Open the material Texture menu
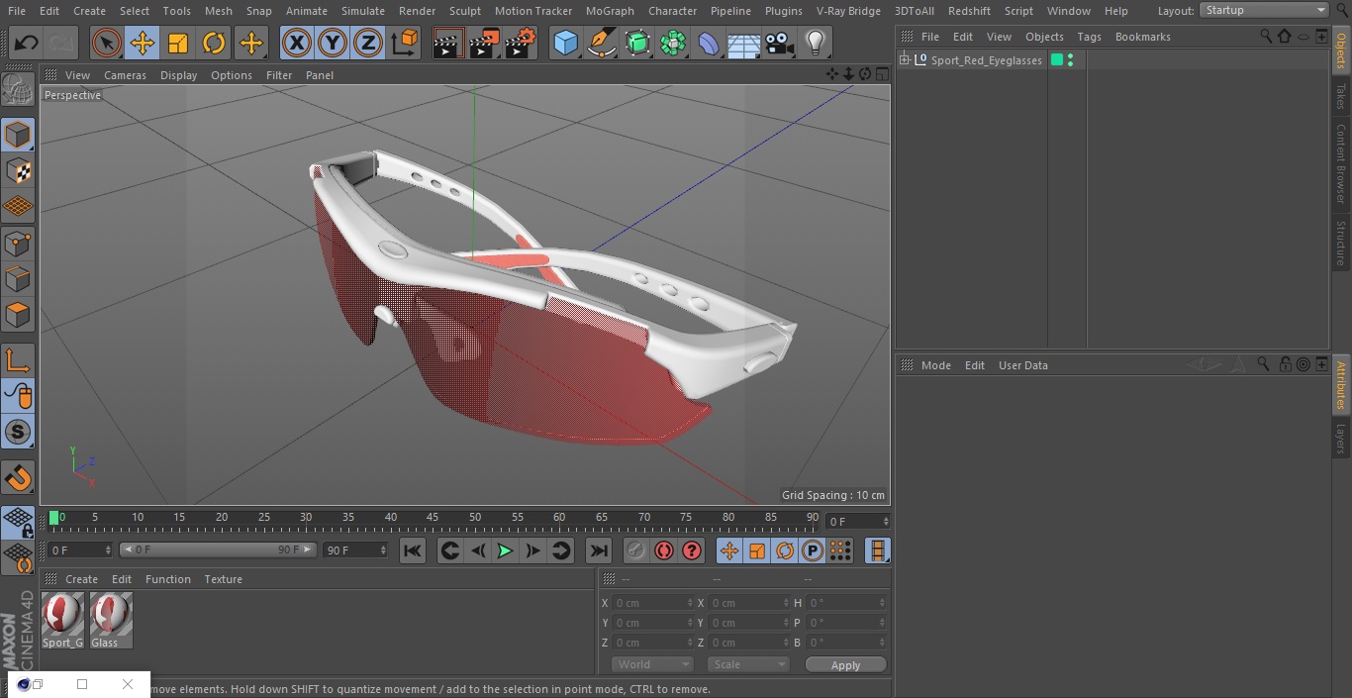 tap(223, 579)
